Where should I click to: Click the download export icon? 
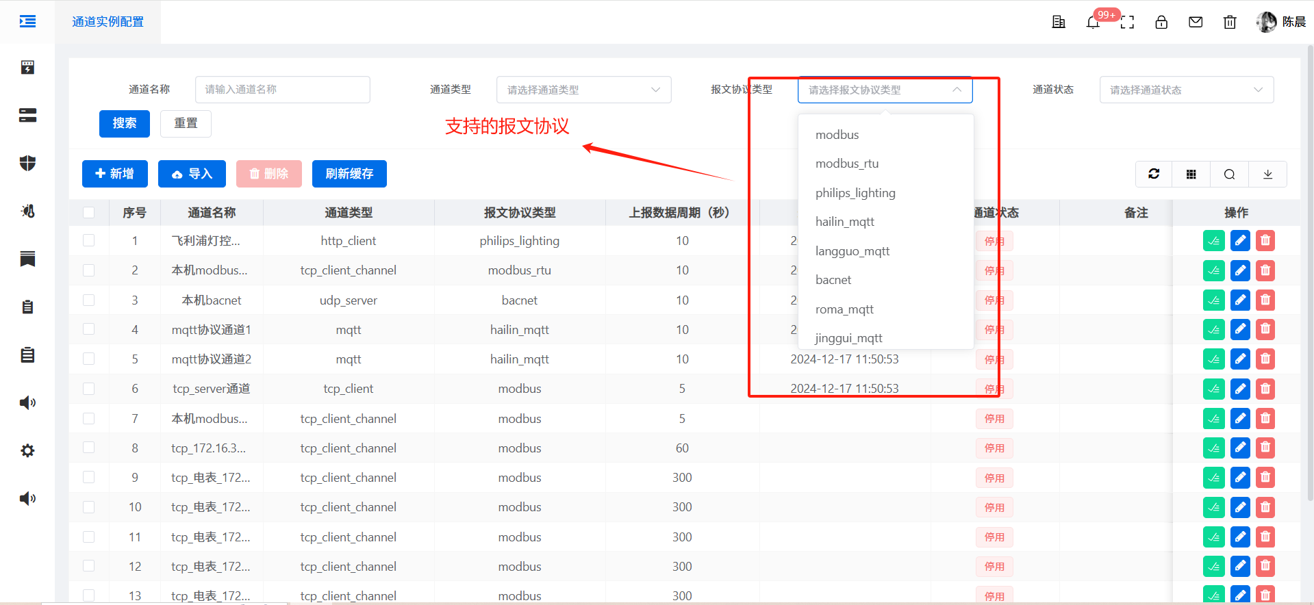1267,174
